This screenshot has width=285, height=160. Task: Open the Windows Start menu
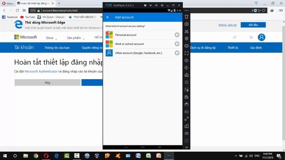pyautogui.click(x=5, y=156)
